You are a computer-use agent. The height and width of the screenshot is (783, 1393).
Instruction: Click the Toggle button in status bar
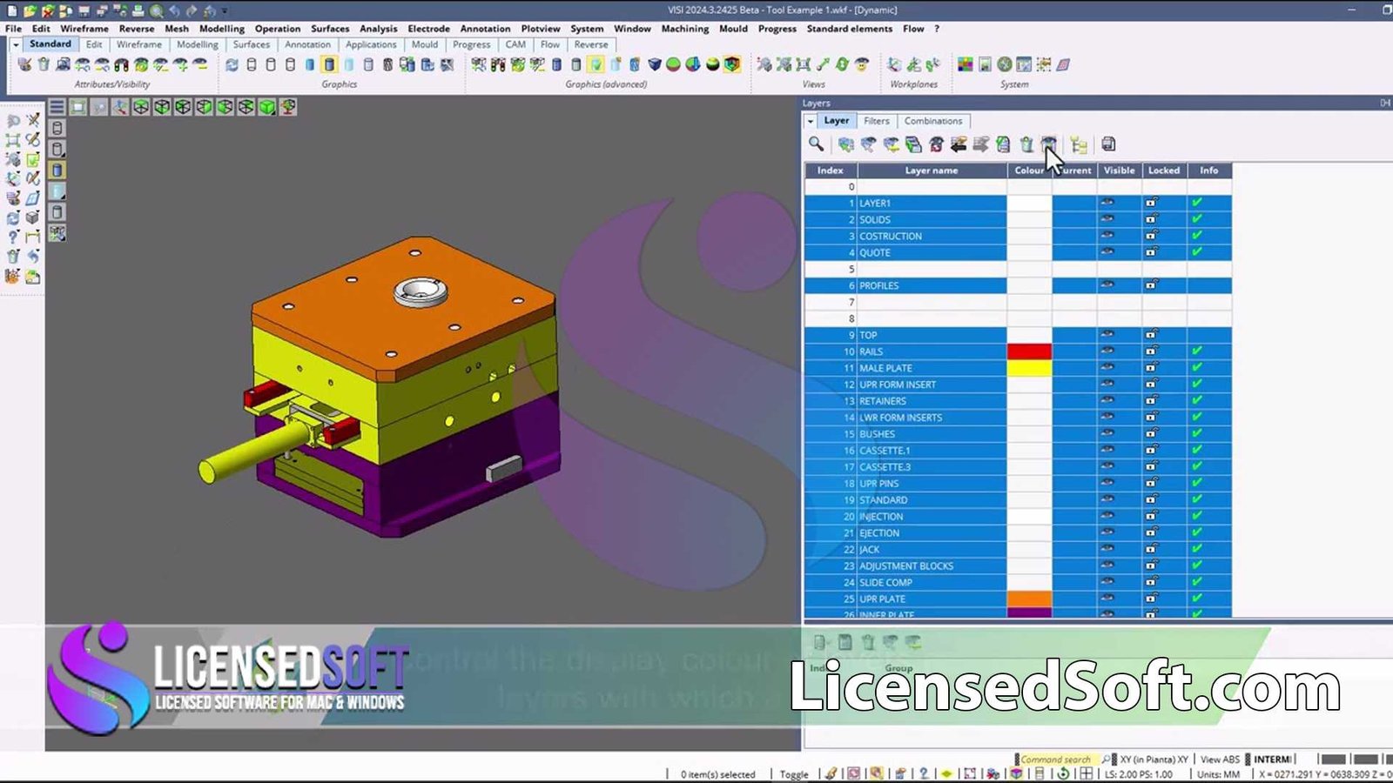click(793, 774)
